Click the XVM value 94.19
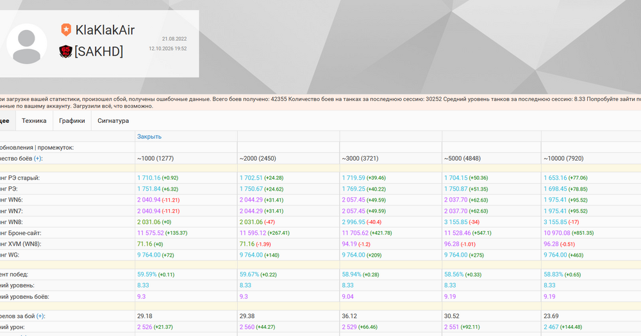 tap(349, 244)
